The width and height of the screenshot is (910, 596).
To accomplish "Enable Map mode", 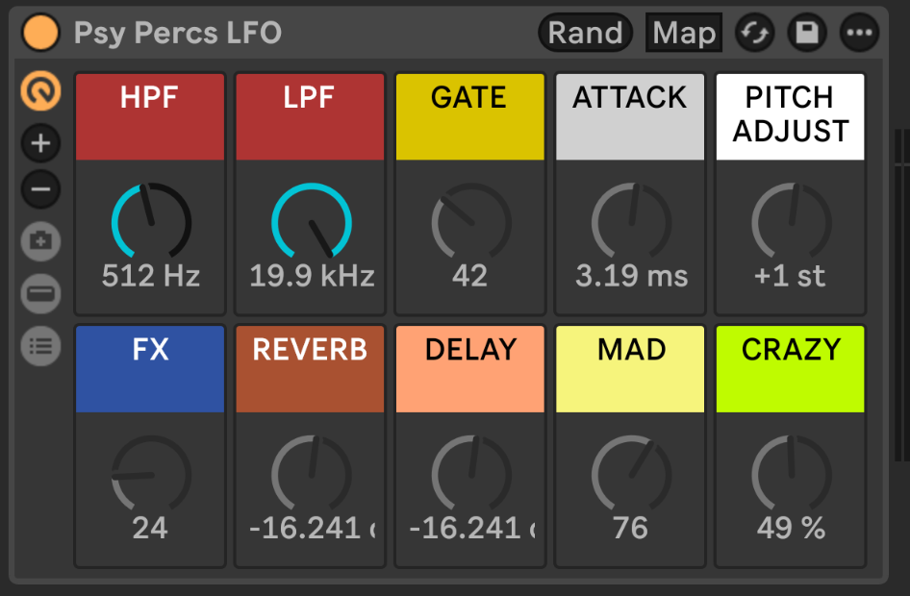I will [683, 32].
